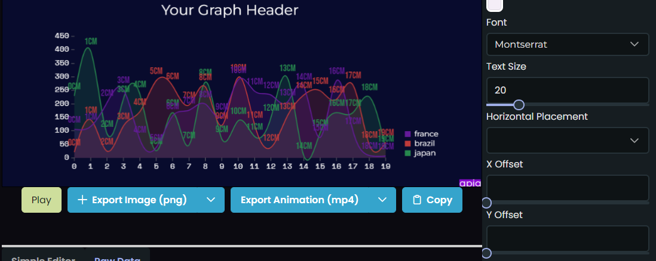The height and width of the screenshot is (261, 656).
Task: Click the Font label text
Action: coord(496,23)
